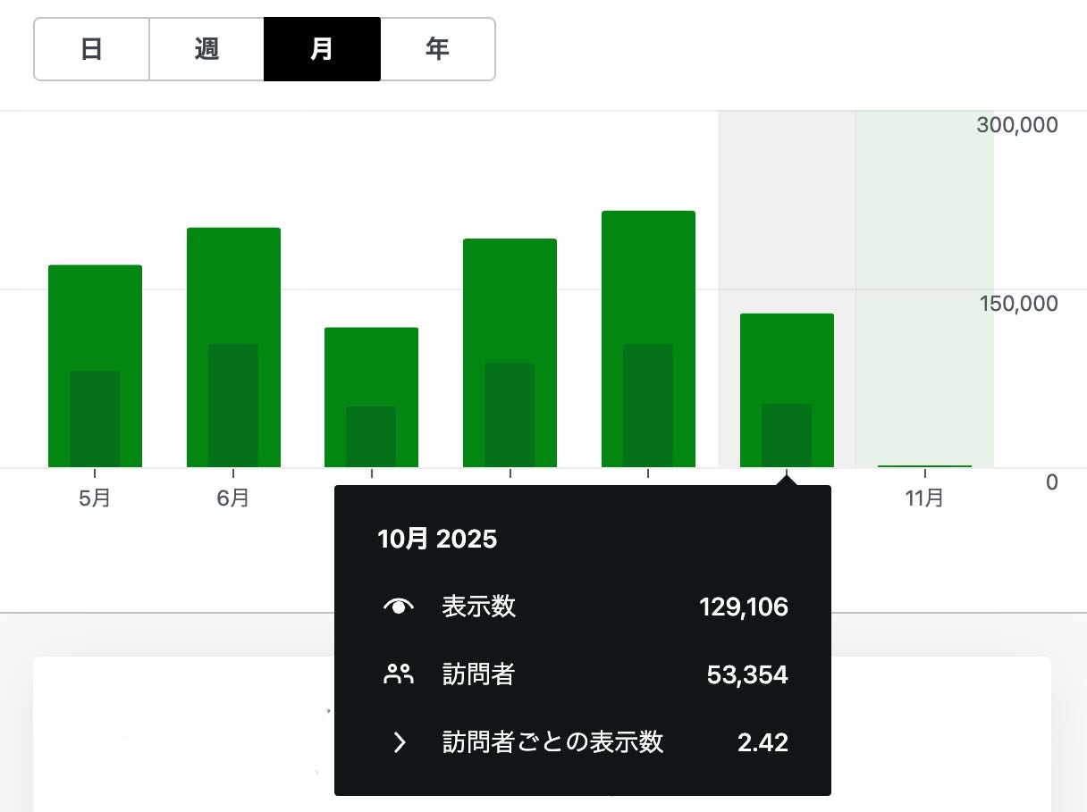Switch to the 週 (week) view tab
This screenshot has width=1087, height=812.
tap(206, 49)
